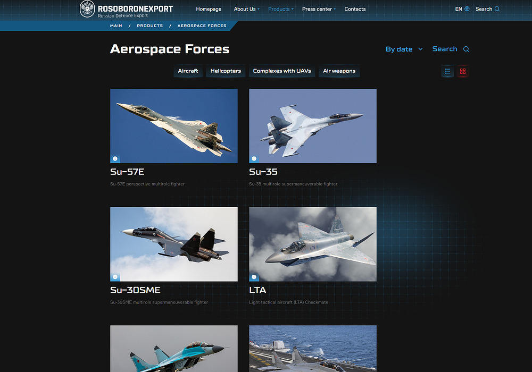The width and height of the screenshot is (532, 372).
Task: Click info icon on Su-30SME image
Action: pos(115,277)
